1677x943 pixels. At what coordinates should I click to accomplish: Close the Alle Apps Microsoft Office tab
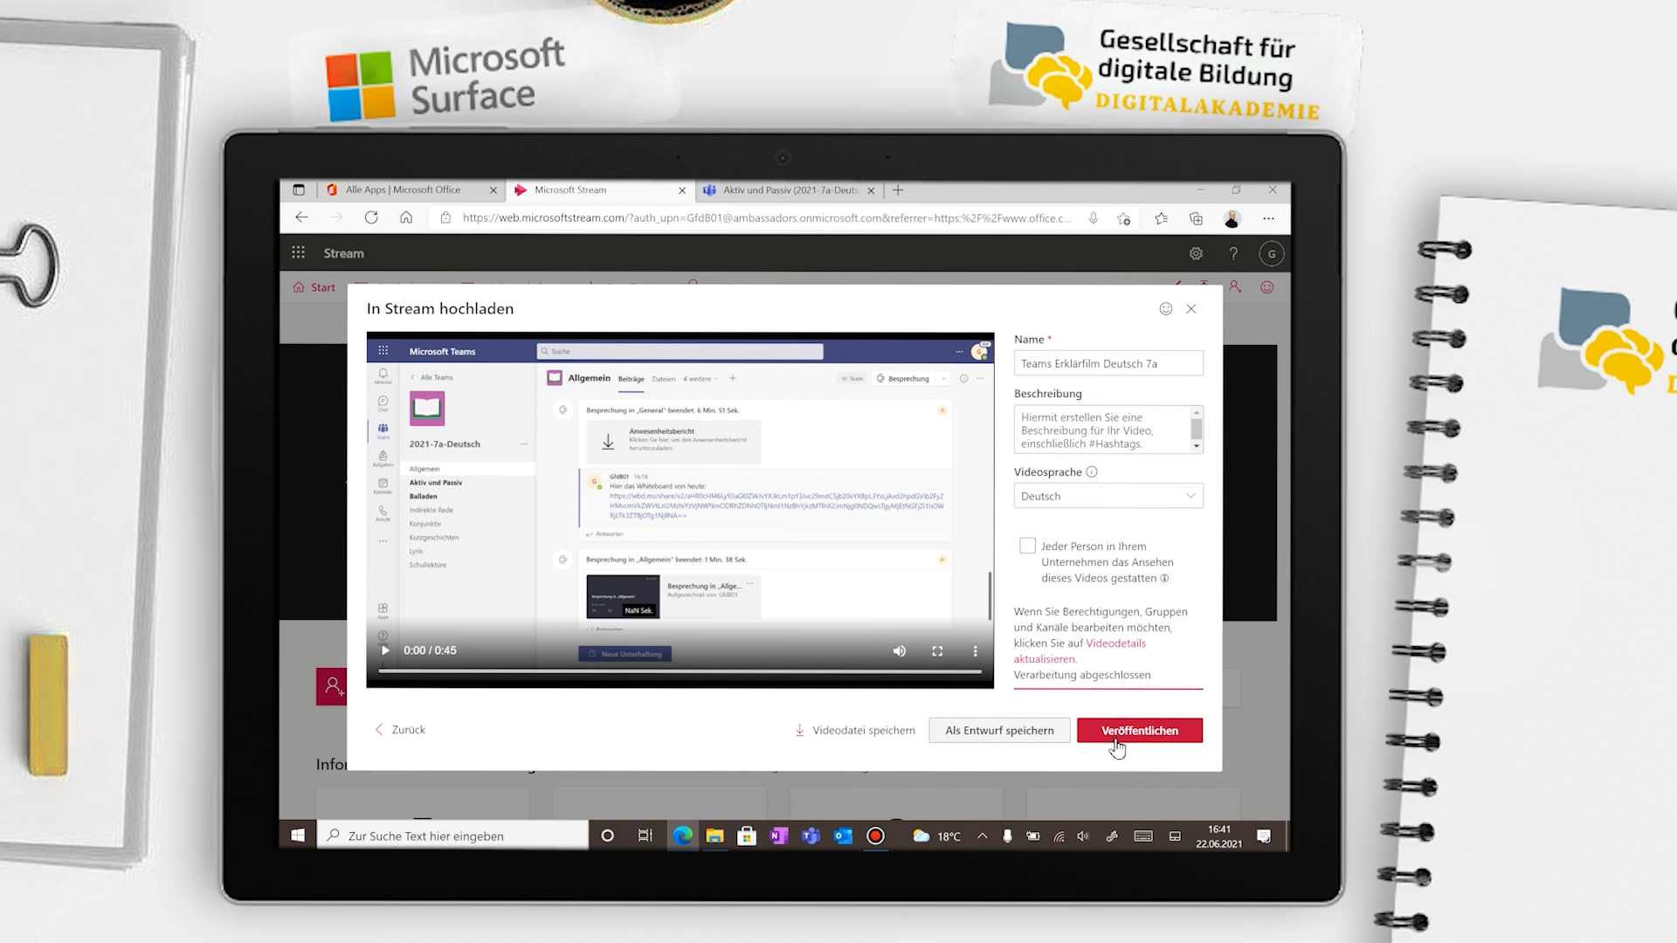point(493,190)
